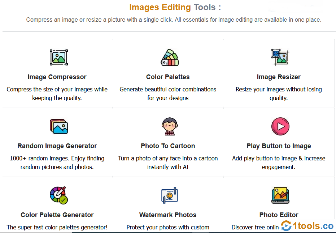The height and width of the screenshot is (233, 336).
Task: Open the Photo Editor title link
Action: (279, 215)
